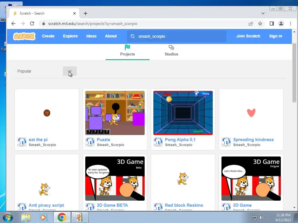Click the padlock site info icon

44,24
